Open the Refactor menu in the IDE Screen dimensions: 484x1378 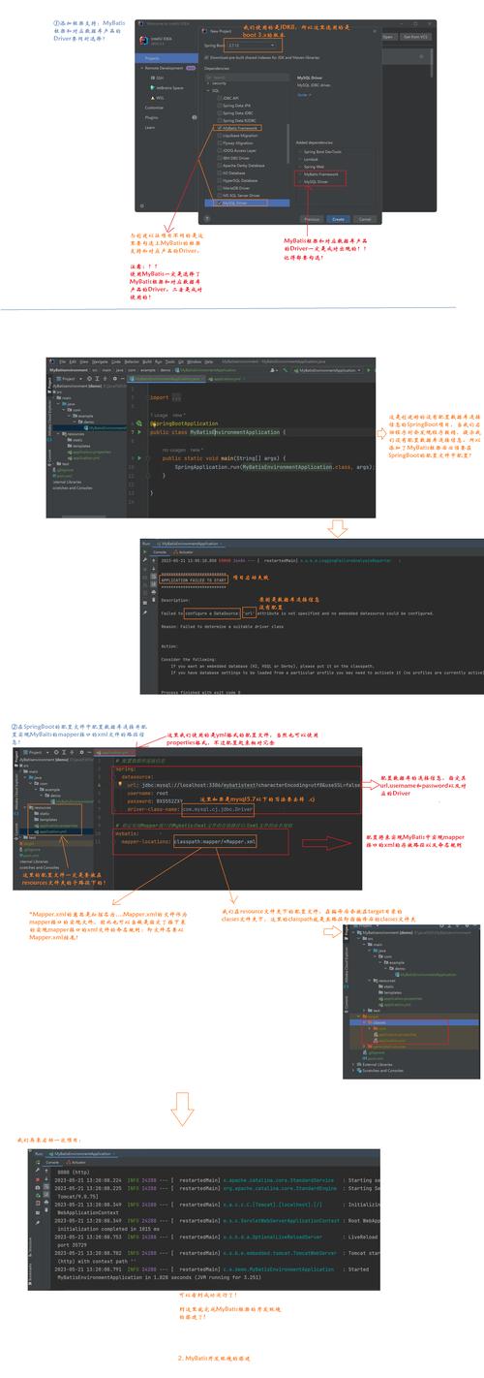click(x=131, y=361)
